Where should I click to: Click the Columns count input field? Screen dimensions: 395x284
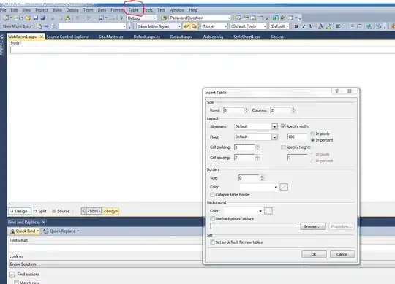pyautogui.click(x=280, y=110)
